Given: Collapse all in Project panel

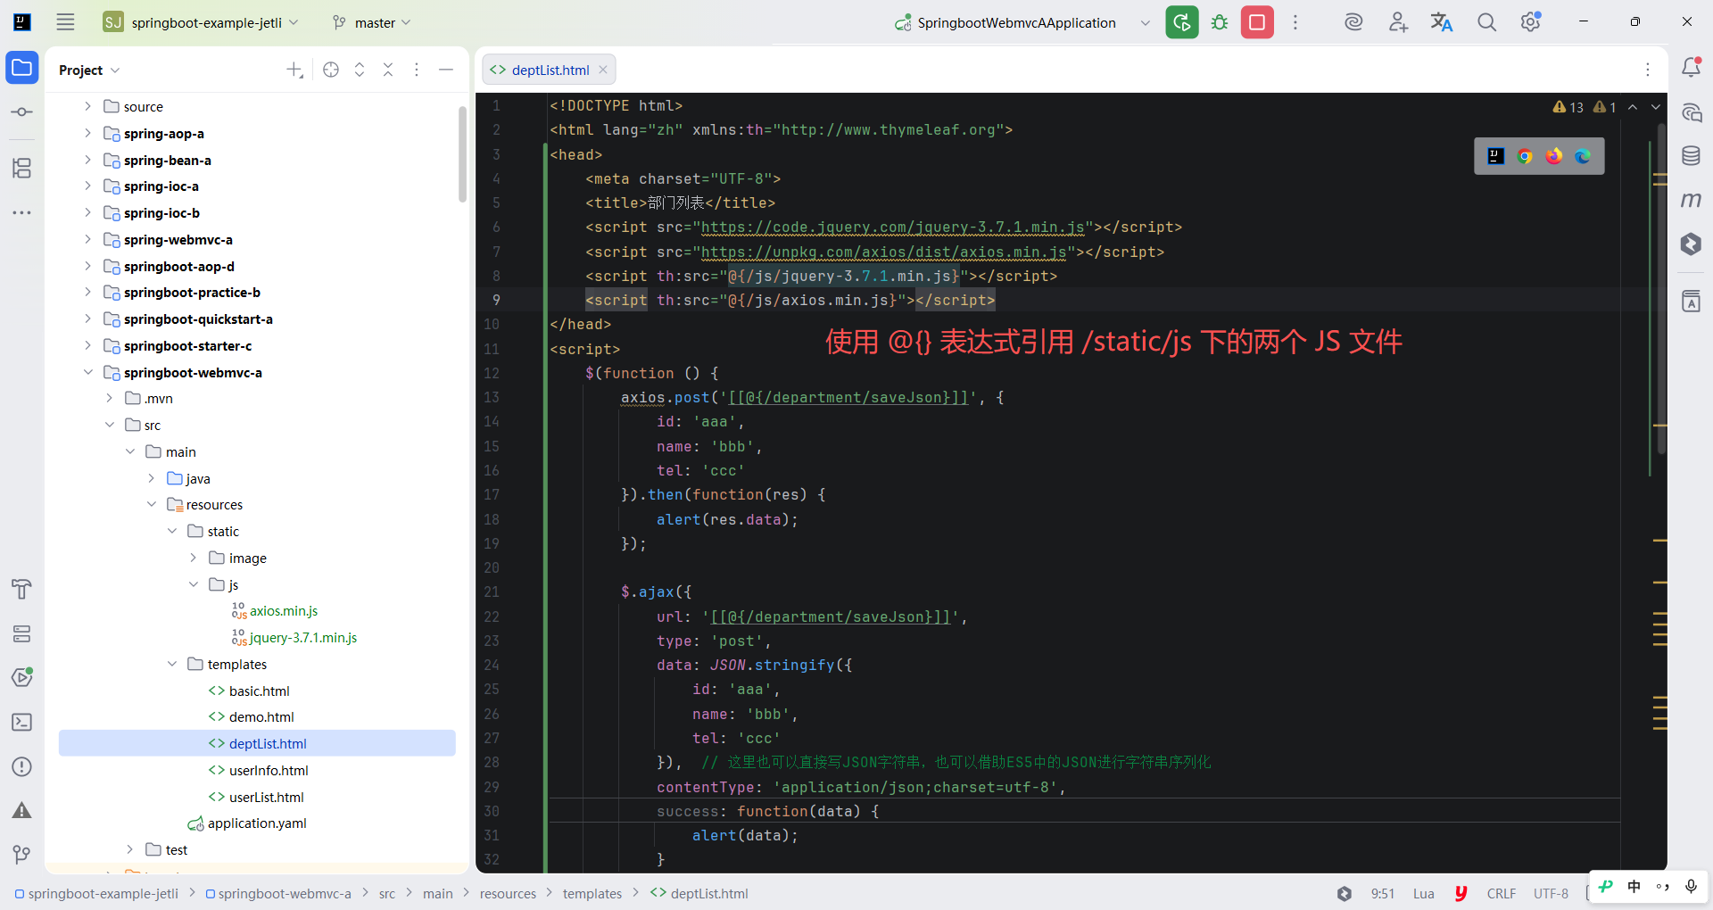Looking at the screenshot, I should pos(388,70).
